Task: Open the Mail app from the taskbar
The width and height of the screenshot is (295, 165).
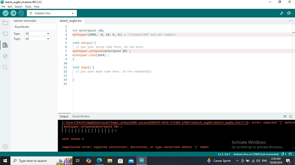Action: [x=131, y=161]
